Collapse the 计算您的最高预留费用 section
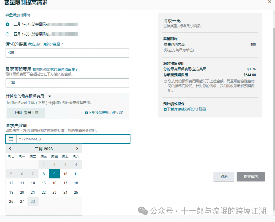 pyautogui.click(x=50, y=96)
